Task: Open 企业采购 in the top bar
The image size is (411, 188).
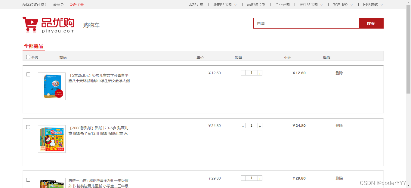Action: click(282, 5)
